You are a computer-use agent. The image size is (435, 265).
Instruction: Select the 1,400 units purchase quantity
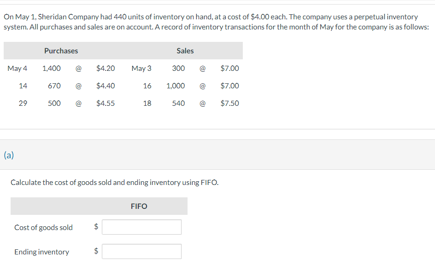[x=51, y=69]
